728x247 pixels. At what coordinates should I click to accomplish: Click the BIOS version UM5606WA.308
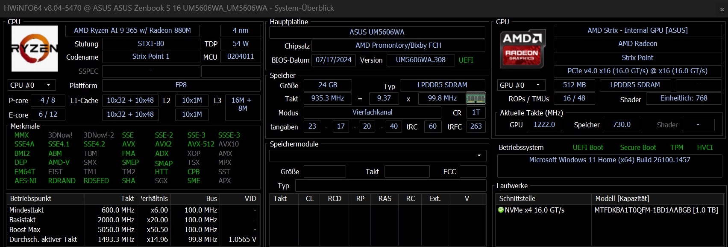point(421,60)
